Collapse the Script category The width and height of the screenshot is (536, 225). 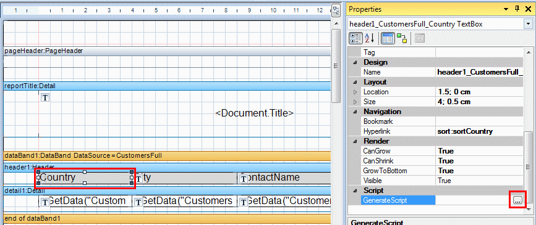click(x=355, y=190)
